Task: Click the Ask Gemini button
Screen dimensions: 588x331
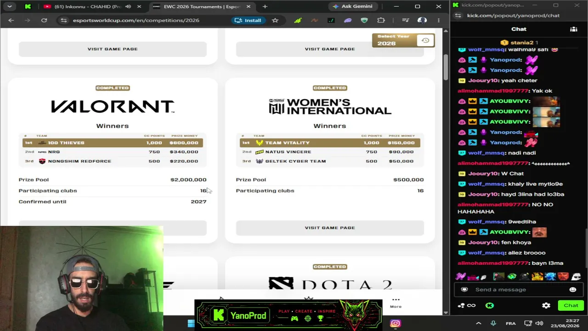Action: point(352,6)
